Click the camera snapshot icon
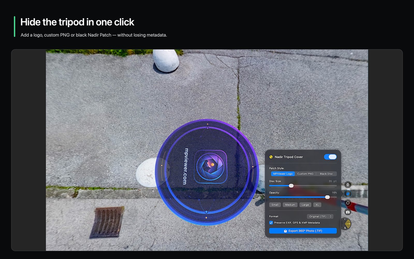Screen dimensions: 414x259 click(348, 212)
